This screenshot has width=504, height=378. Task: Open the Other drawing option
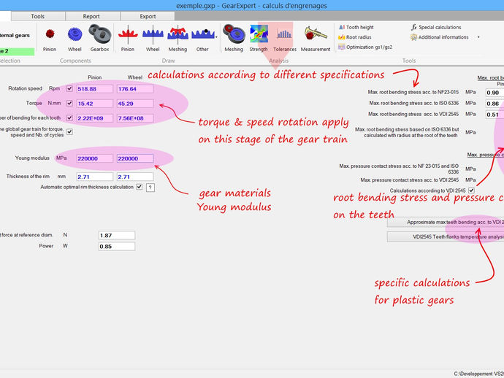tap(202, 38)
